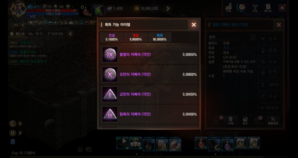298x158 pixels.
Task: Toggle the second ON auto-skill quick slot
Action: pyautogui.click(x=136, y=143)
